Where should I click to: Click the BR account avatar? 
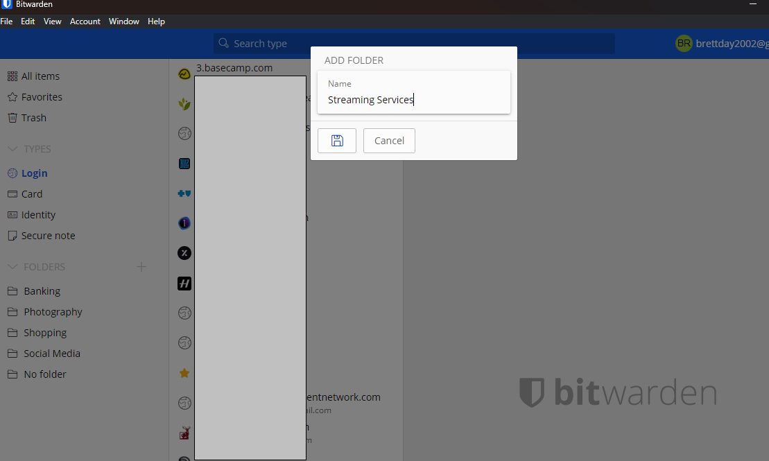[x=684, y=43]
